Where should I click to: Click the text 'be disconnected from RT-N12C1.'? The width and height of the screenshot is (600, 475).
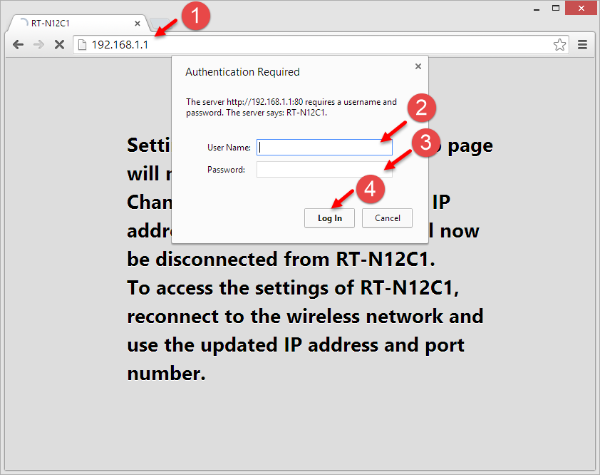281,260
